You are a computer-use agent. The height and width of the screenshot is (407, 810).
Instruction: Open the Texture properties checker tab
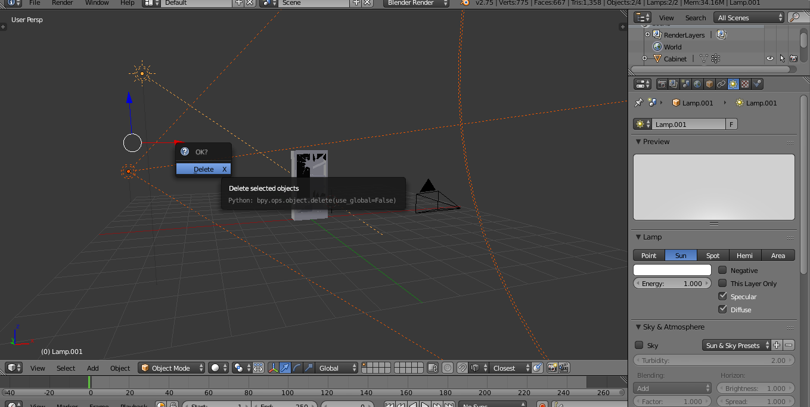[745, 84]
